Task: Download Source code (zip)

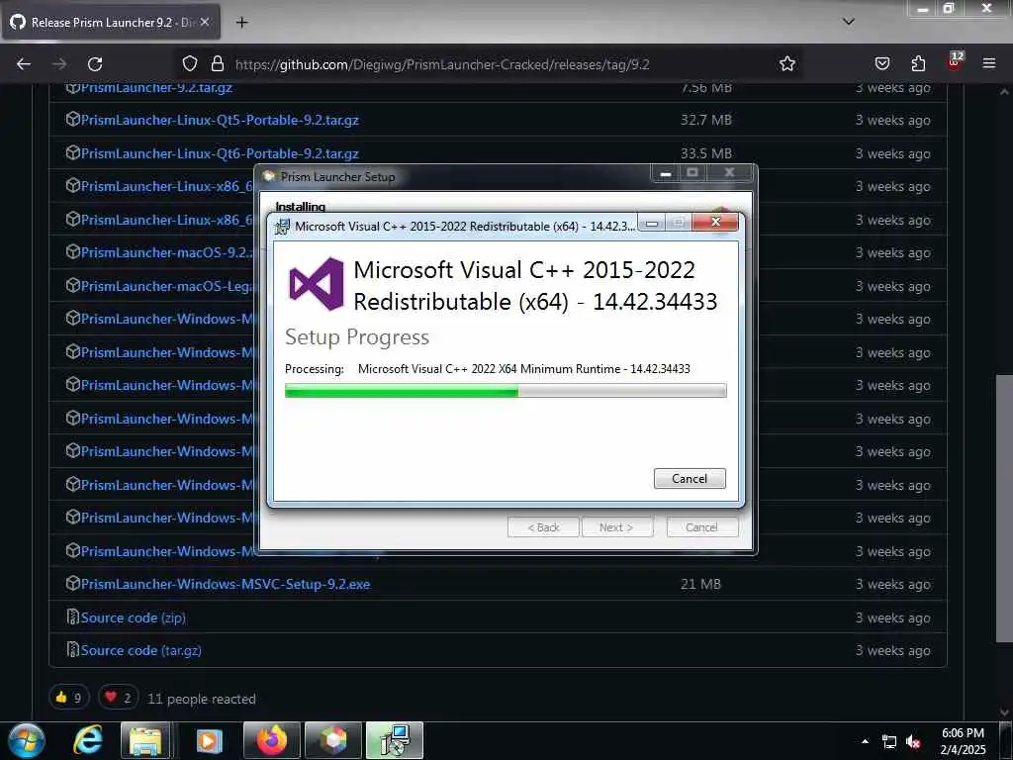Action: pos(134,617)
